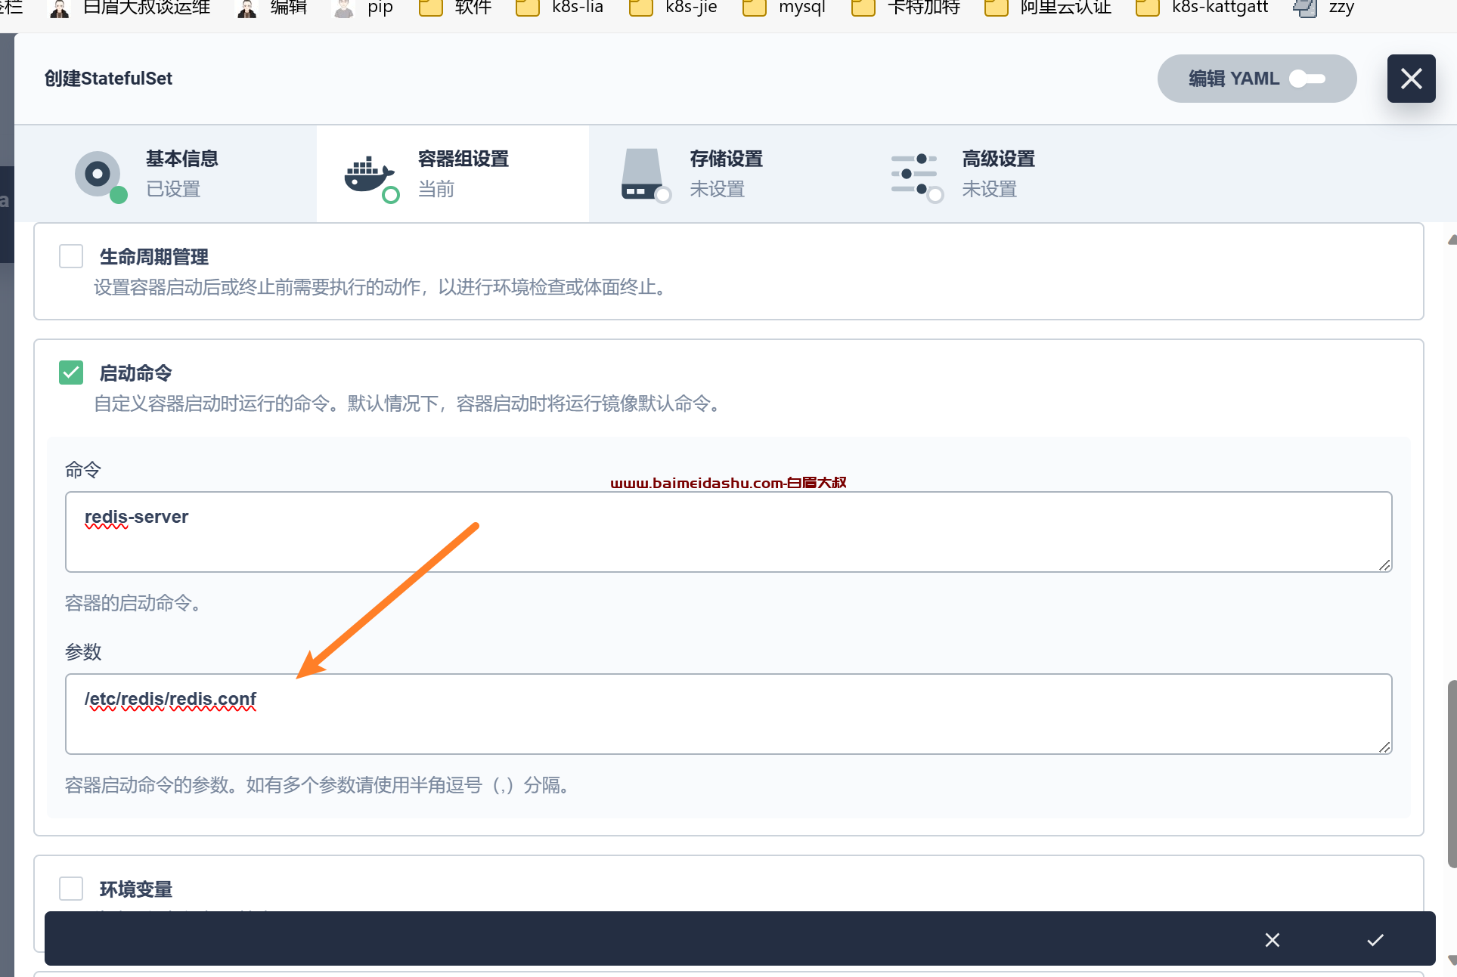Open the k8s-jie bookmark folder

tap(674, 8)
